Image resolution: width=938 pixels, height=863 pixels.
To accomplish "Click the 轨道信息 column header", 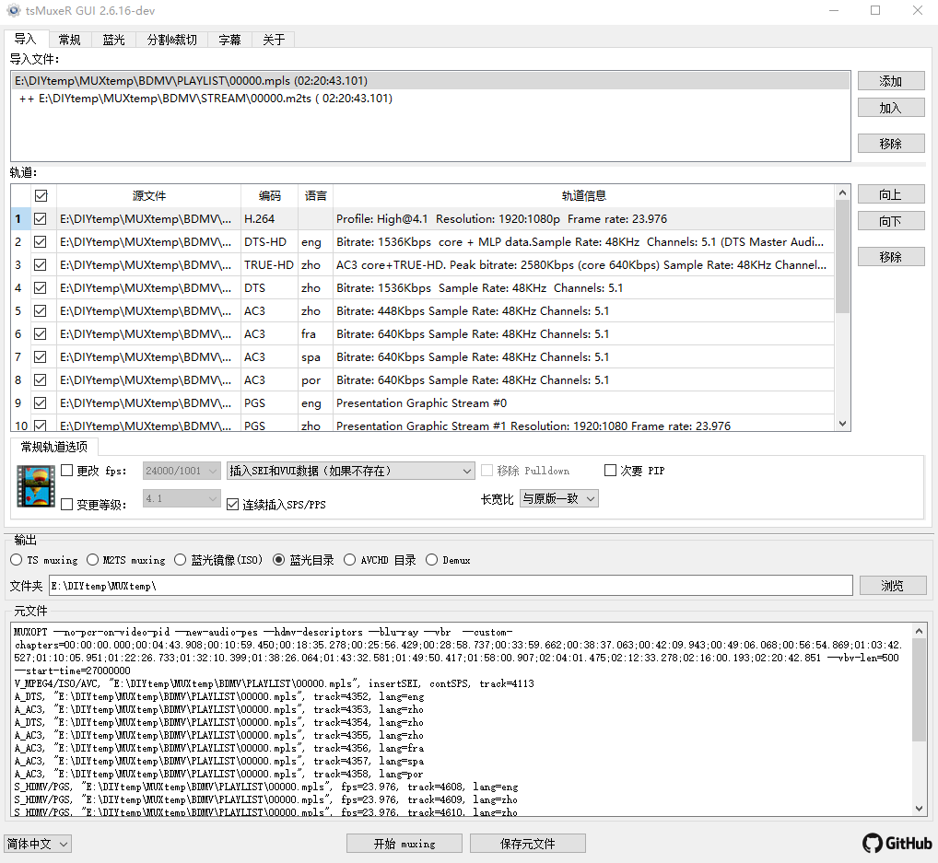I will [x=583, y=195].
